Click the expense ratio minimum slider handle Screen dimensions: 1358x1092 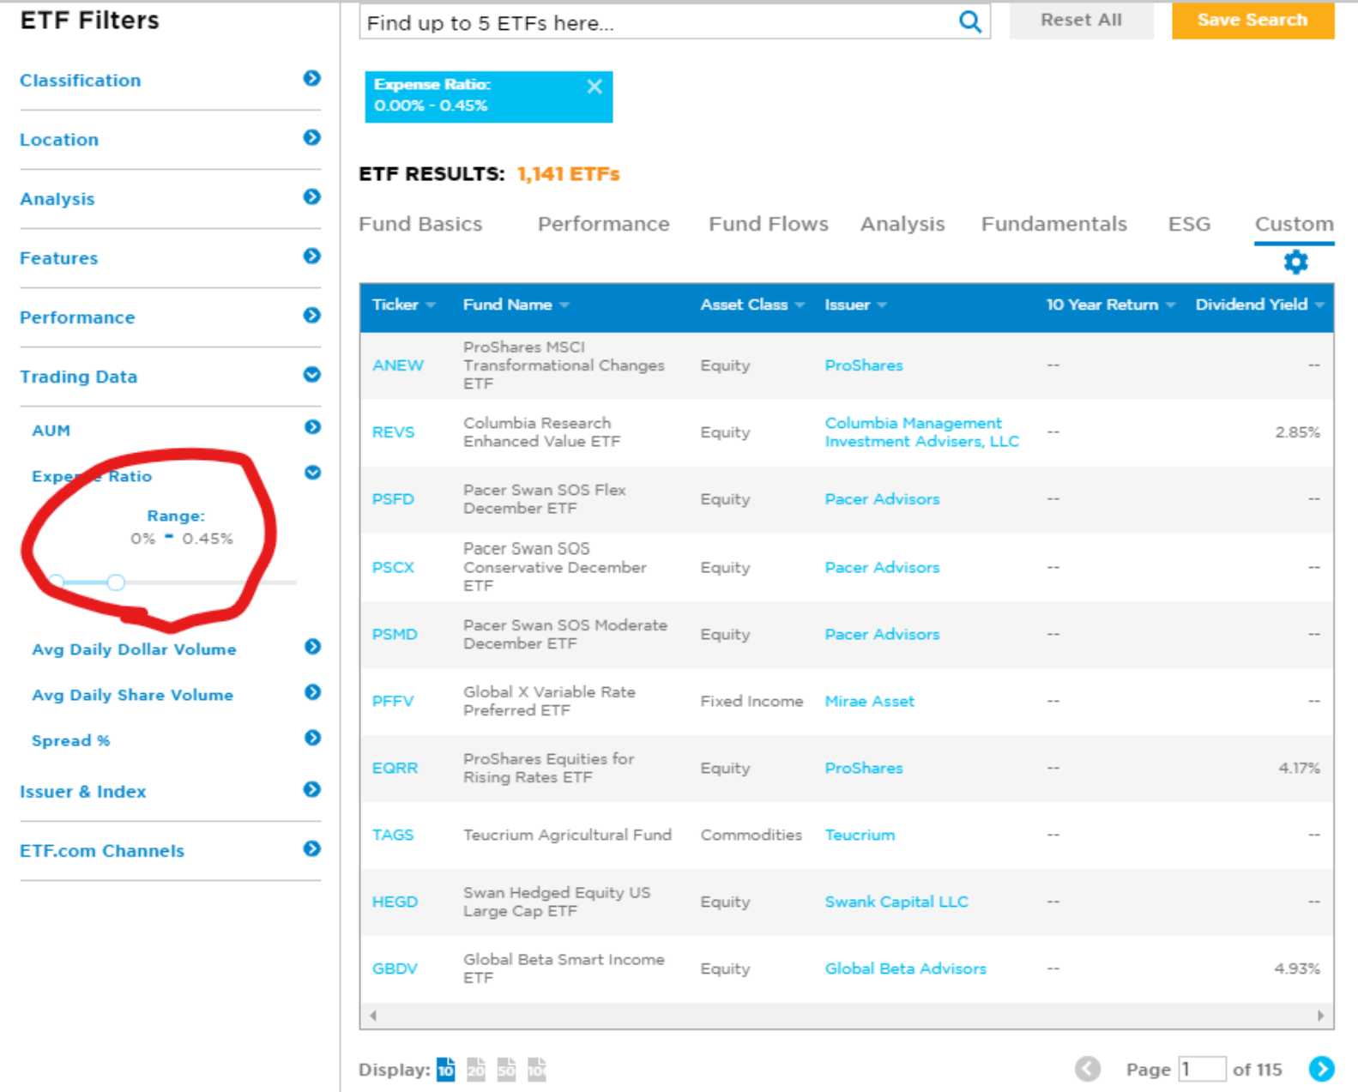(x=56, y=582)
